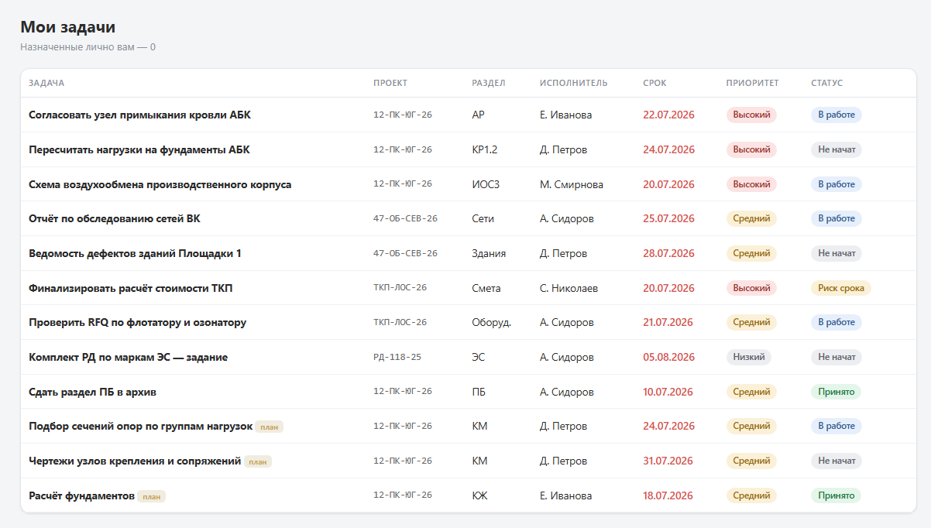This screenshot has width=931, height=528.
Task: Click deadline 10.07.2026
Action: point(668,392)
